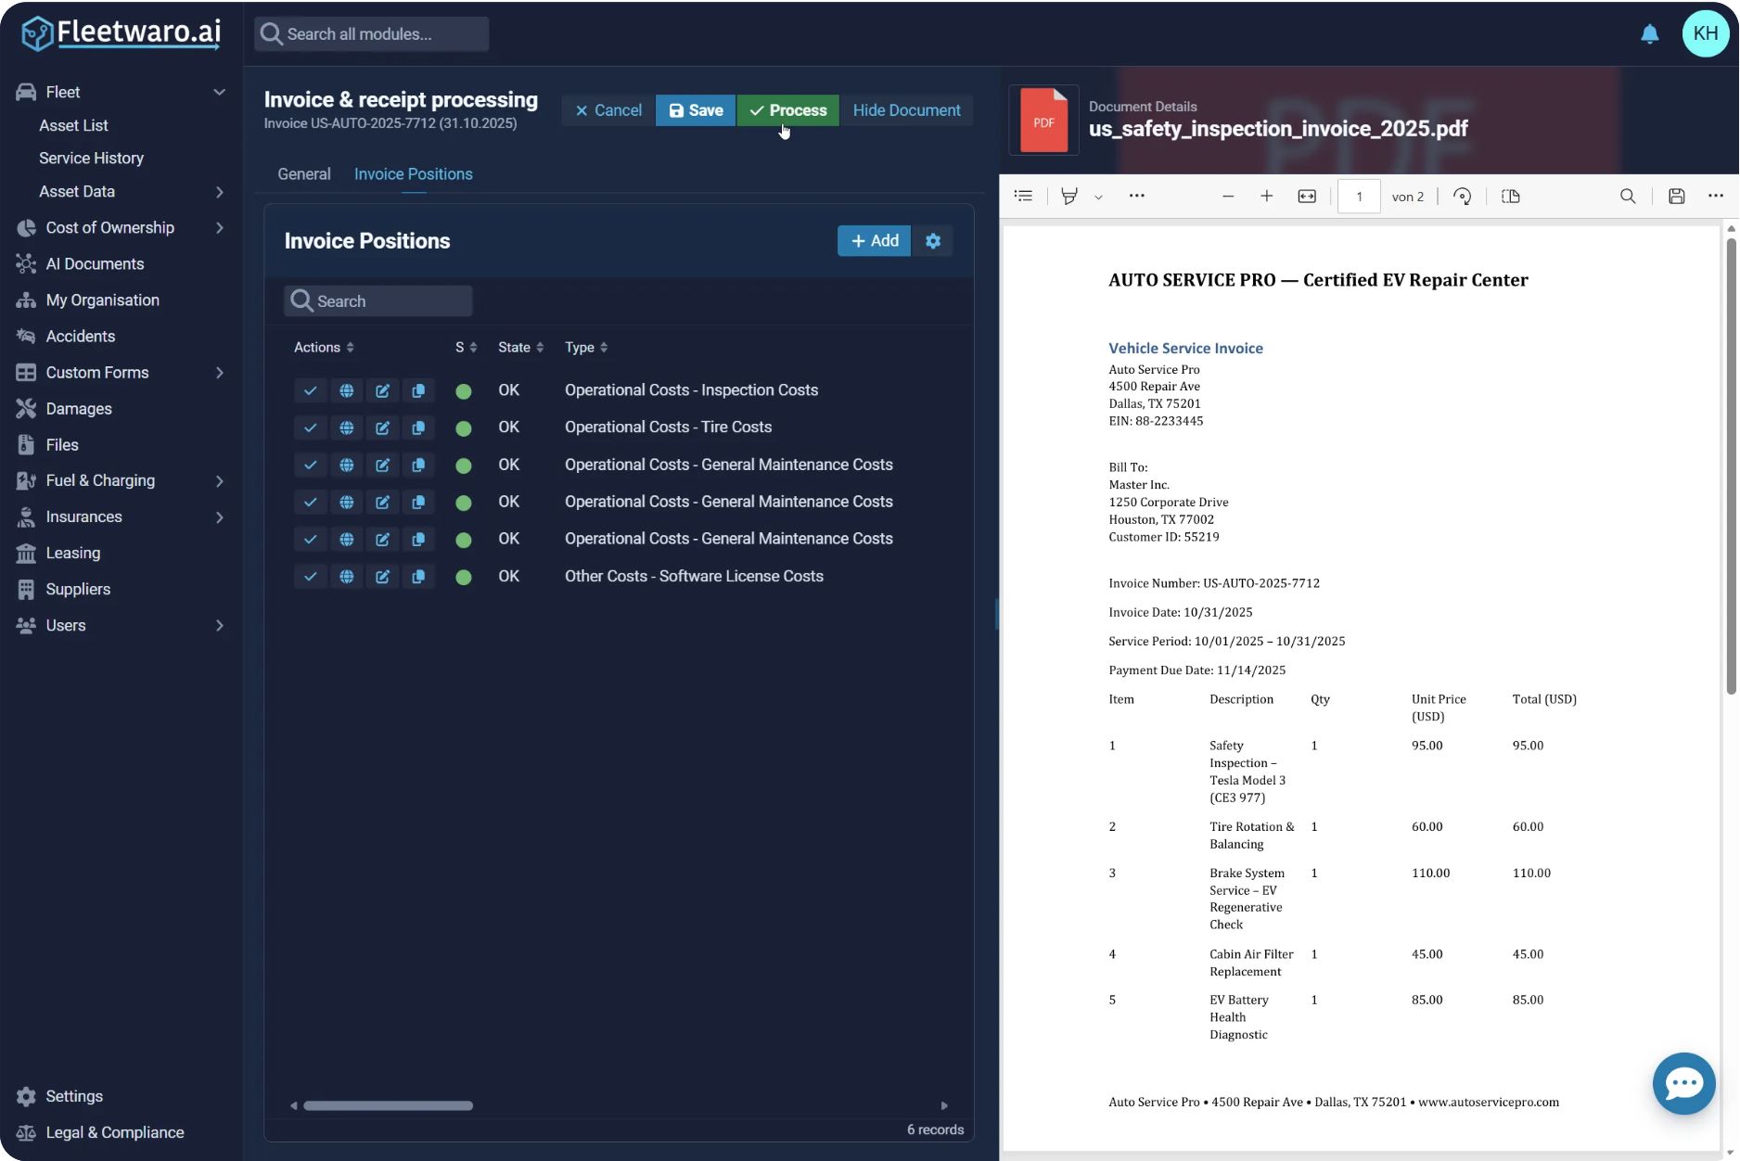
Task: Open the chat support bubble
Action: (x=1683, y=1083)
